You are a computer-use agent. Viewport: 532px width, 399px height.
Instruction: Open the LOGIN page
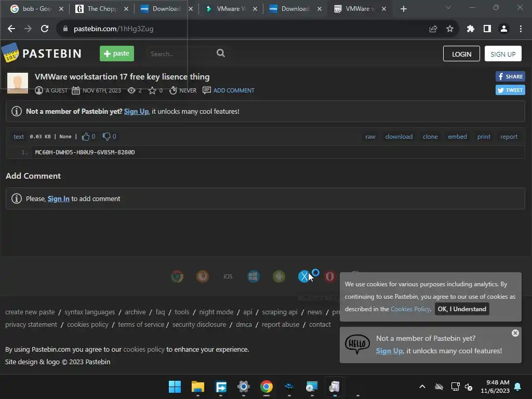point(461,54)
